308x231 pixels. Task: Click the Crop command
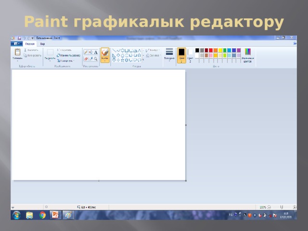pos(64,50)
